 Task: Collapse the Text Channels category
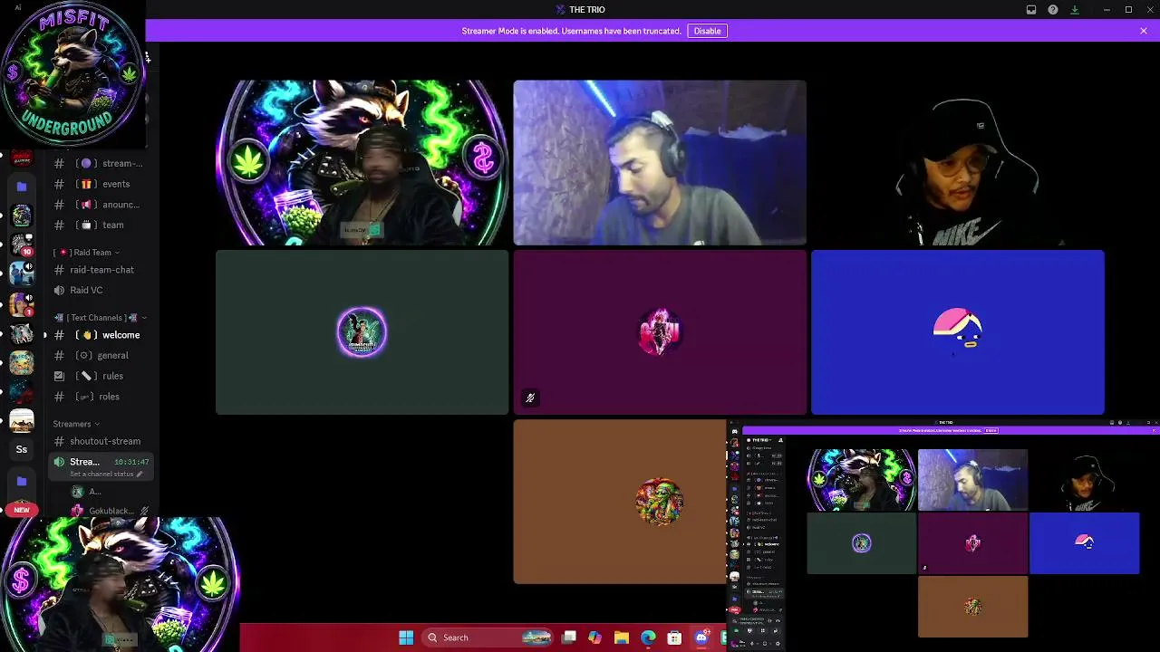coord(100,318)
